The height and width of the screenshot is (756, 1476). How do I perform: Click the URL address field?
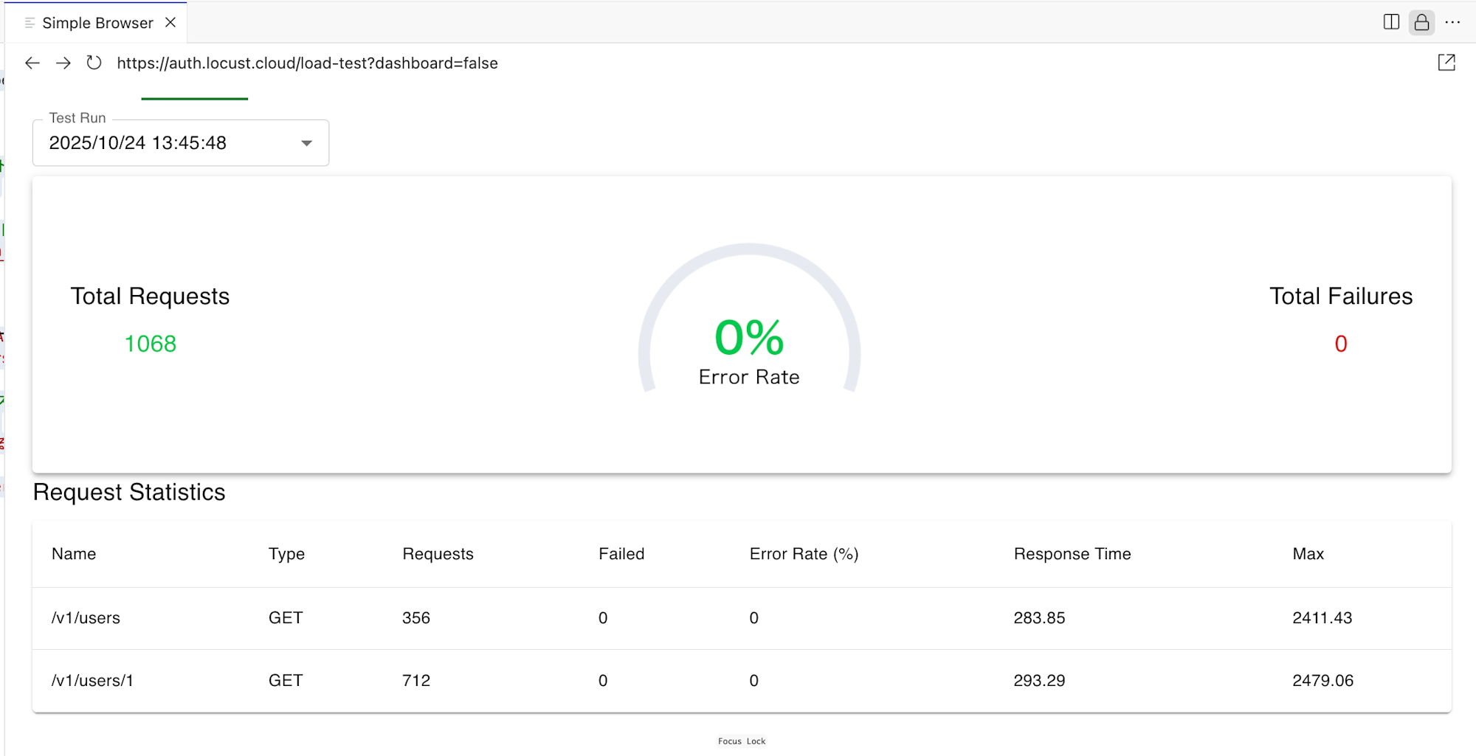point(307,63)
